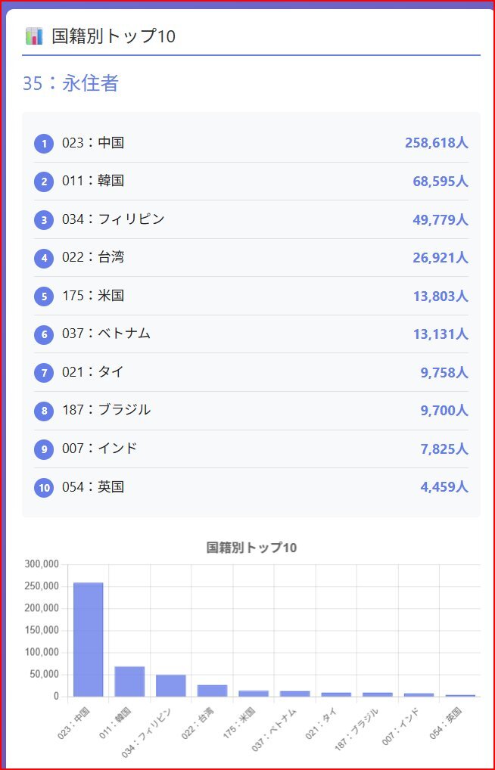Select the 187：ブラジル row label
495x770 pixels.
[106, 410]
